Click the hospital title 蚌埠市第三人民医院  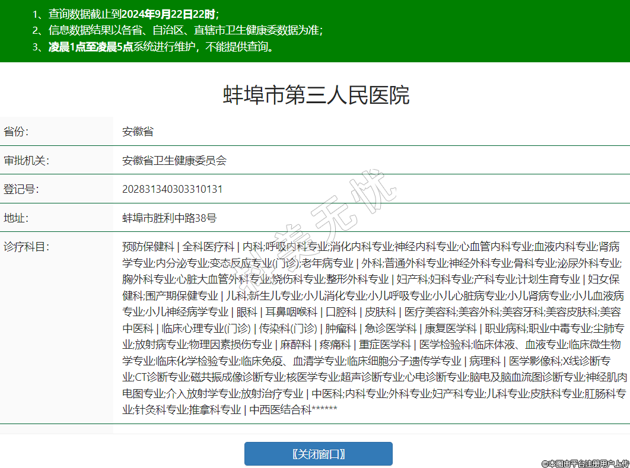click(x=316, y=95)
